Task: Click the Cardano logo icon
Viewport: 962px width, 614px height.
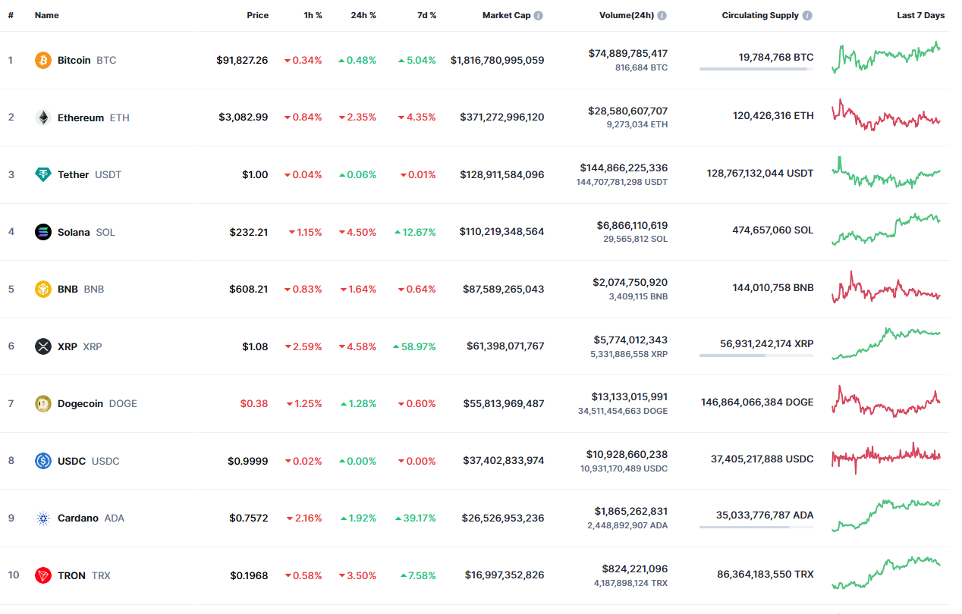Action: pyautogui.click(x=43, y=518)
